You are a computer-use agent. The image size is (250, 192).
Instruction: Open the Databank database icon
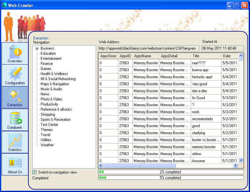[16, 118]
